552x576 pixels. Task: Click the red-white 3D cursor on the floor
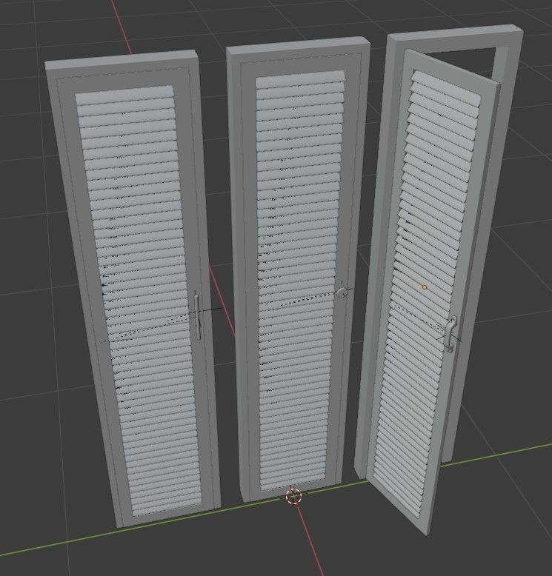(x=294, y=497)
